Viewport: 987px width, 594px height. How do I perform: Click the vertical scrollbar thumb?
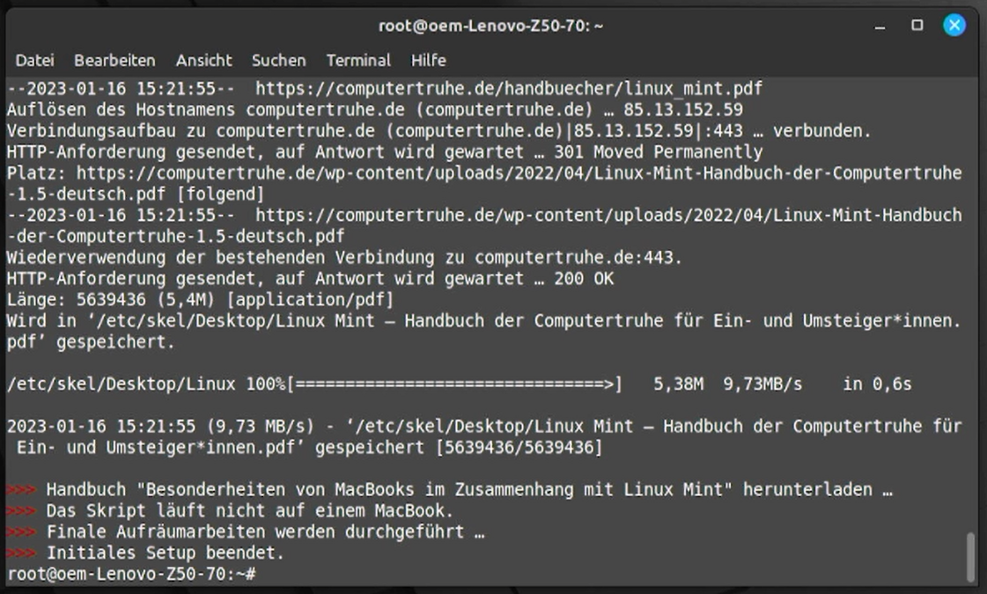click(971, 557)
